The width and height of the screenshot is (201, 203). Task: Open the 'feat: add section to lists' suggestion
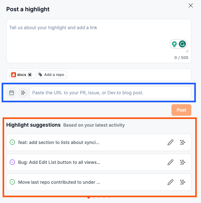[59, 142]
